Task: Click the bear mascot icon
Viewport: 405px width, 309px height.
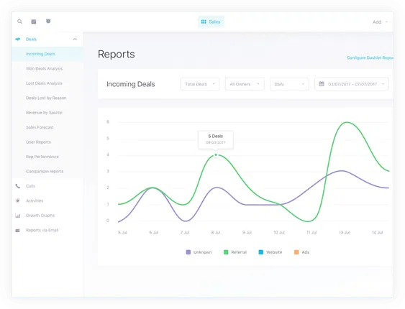Action: pos(48,21)
